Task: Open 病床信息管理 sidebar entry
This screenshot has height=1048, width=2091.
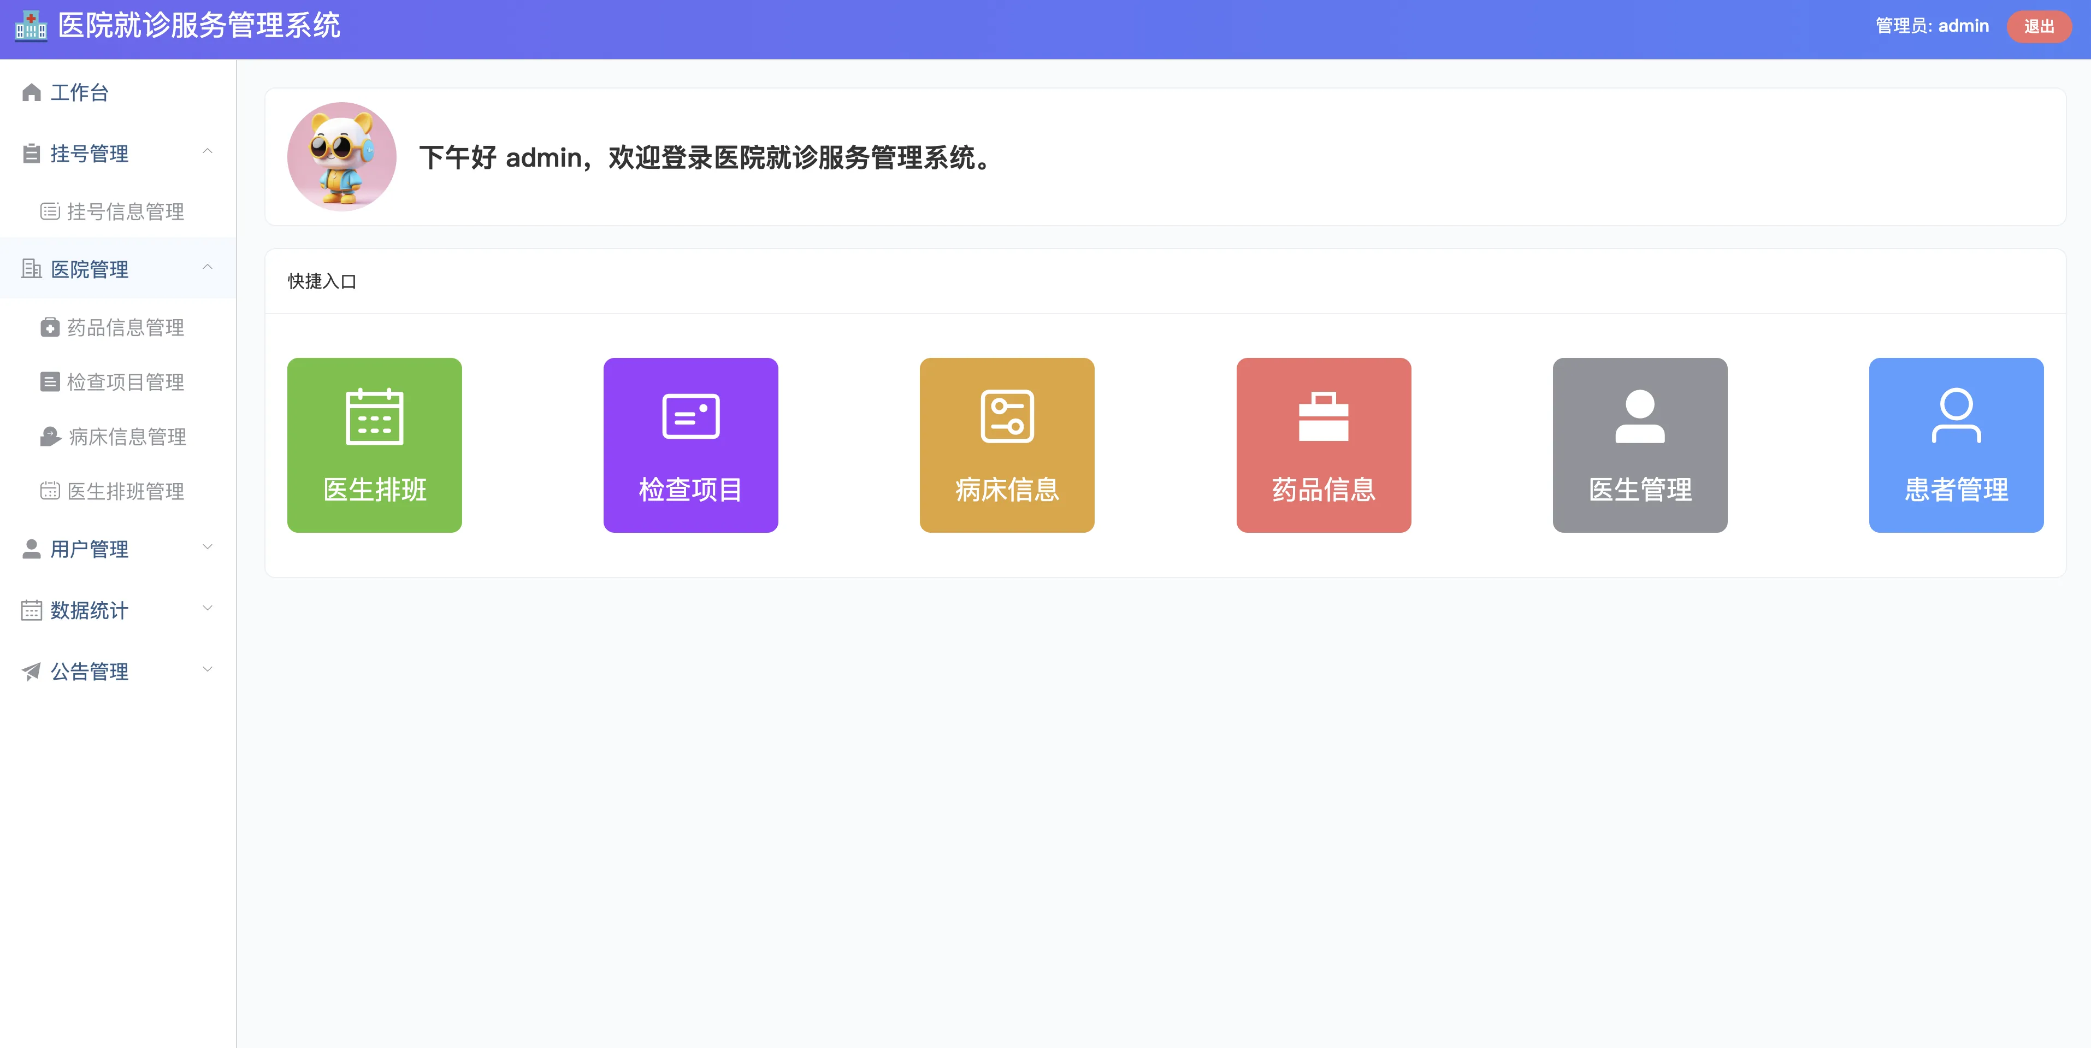Action: [127, 437]
